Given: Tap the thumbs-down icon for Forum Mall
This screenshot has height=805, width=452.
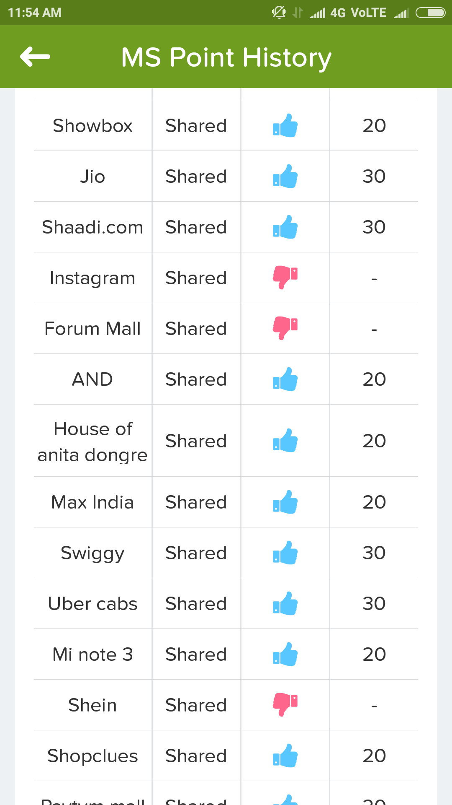Looking at the screenshot, I should tap(285, 328).
